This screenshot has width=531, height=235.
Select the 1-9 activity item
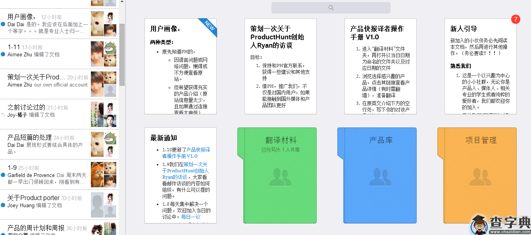tap(60, 175)
